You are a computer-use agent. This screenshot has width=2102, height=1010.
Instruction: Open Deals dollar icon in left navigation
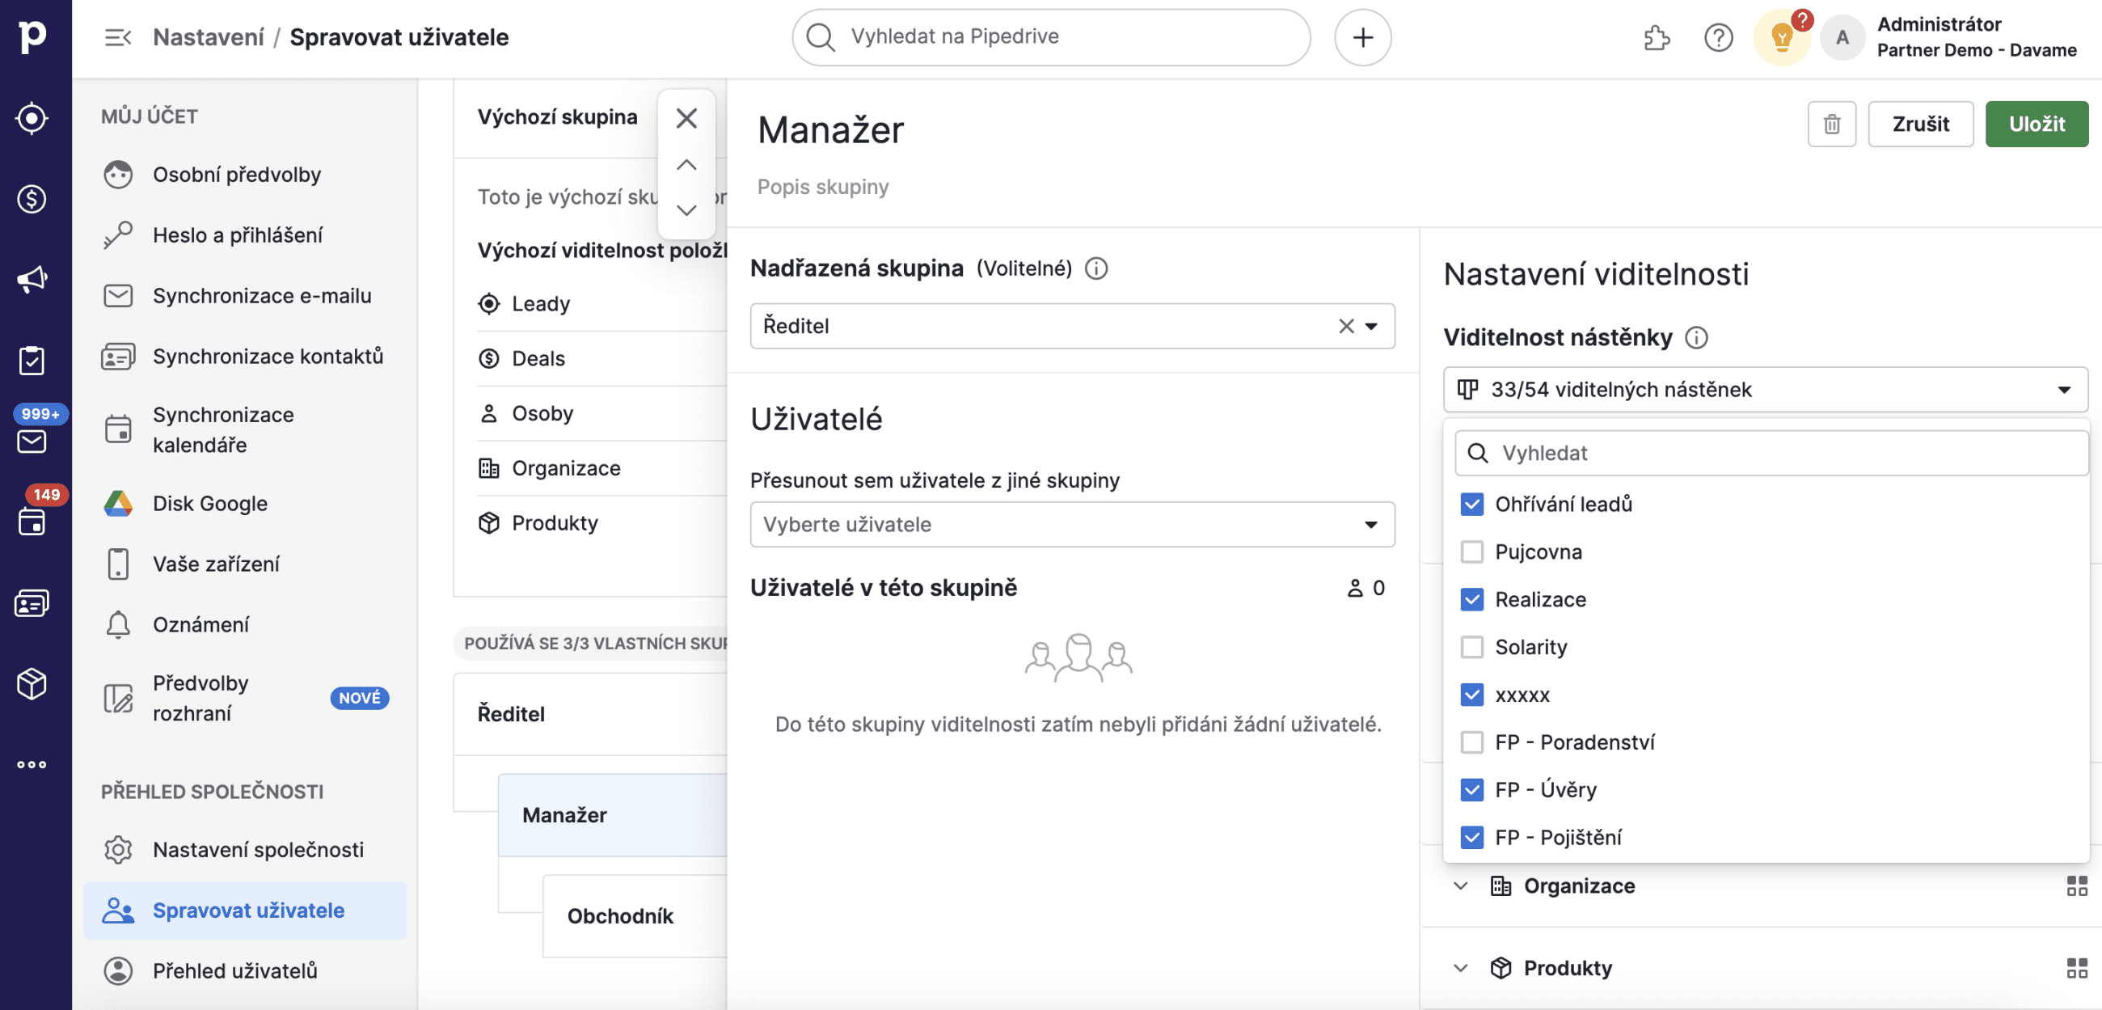[32, 198]
